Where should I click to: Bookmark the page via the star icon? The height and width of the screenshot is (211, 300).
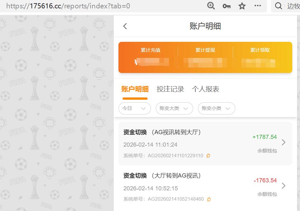[242, 6]
